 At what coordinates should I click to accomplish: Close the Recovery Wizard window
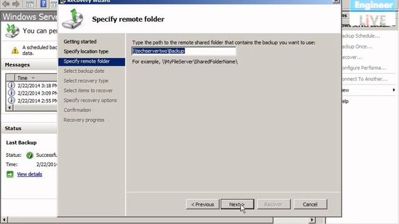pos(336,1)
